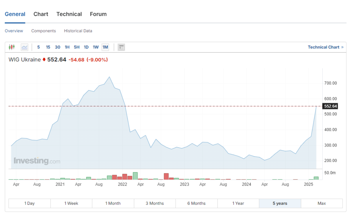Open the Components sub-tab
This screenshot has width=354, height=218.
pyautogui.click(x=43, y=31)
